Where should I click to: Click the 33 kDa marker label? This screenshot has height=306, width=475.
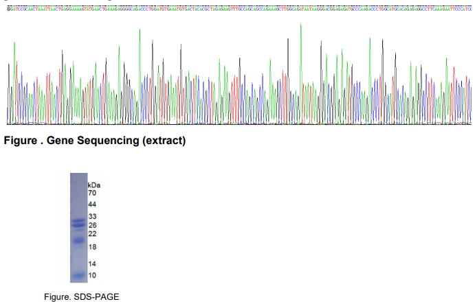click(92, 217)
